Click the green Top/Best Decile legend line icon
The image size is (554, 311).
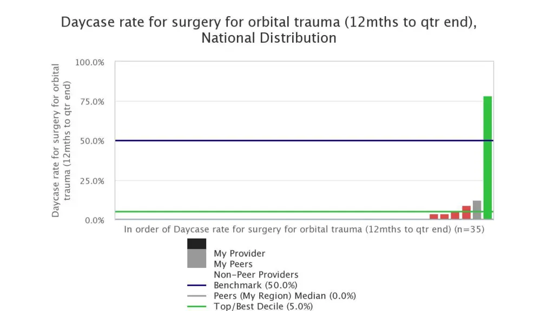pos(197,307)
